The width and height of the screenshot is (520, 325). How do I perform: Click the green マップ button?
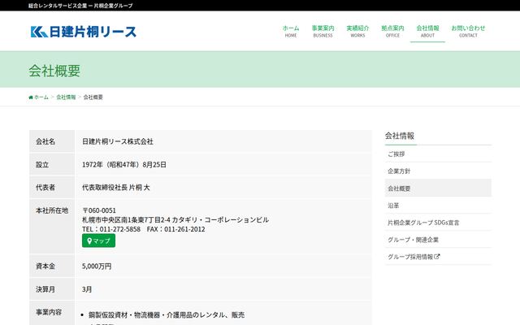pos(99,240)
